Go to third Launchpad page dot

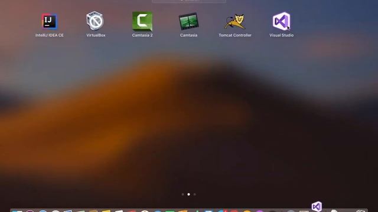pos(194,194)
